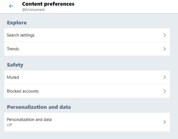Expand Personalization and data via its chevron
This screenshot has height=139, width=178.
(x=165, y=122)
